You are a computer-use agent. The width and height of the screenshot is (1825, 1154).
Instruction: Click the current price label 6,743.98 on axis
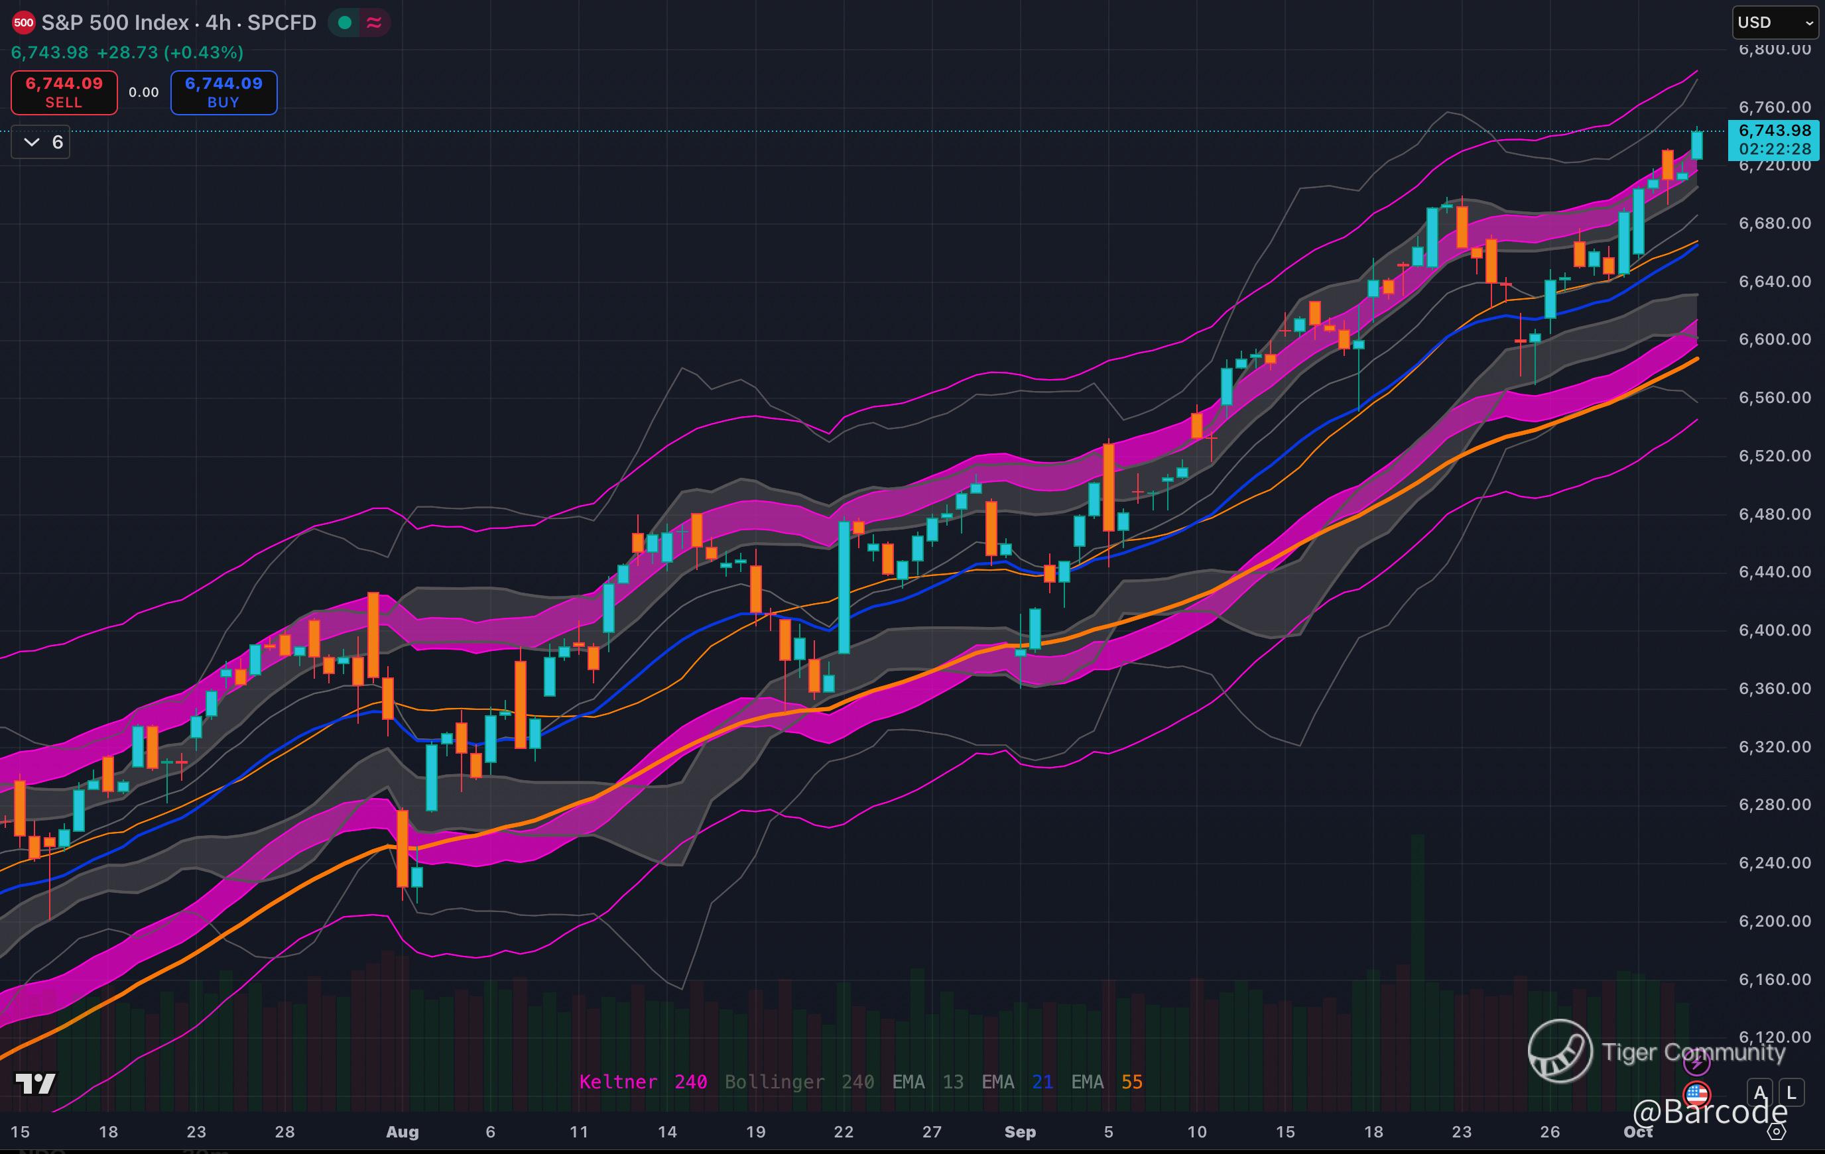[1774, 131]
